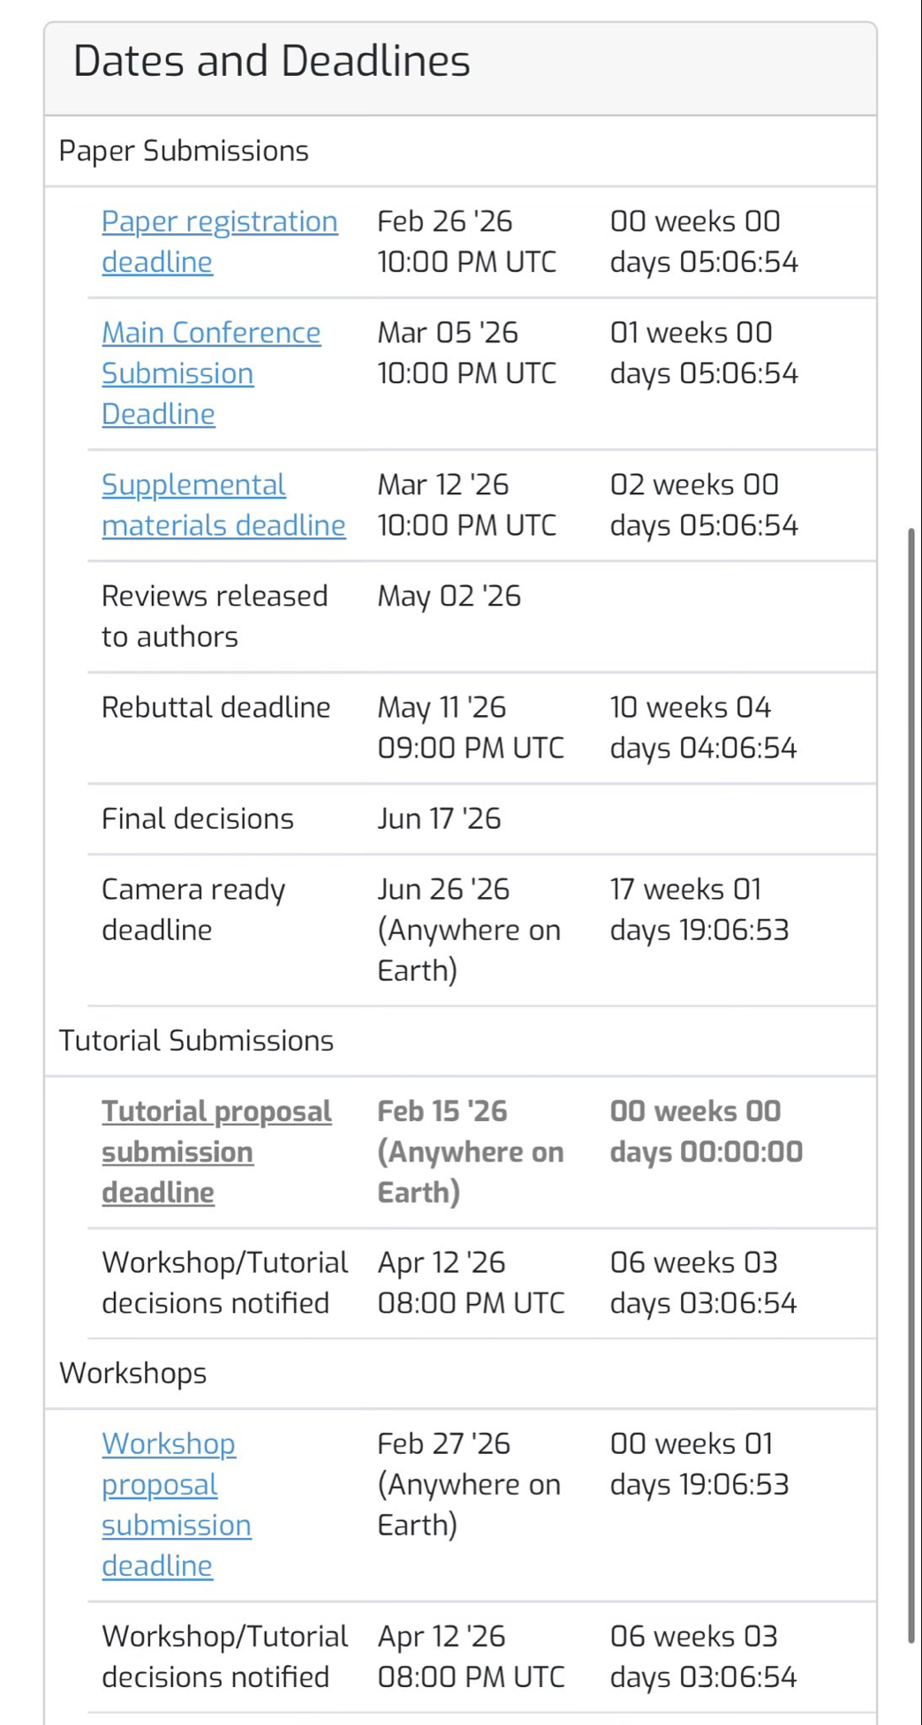Click the 10 weeks 04 days rebuttal countdown

pos(703,727)
